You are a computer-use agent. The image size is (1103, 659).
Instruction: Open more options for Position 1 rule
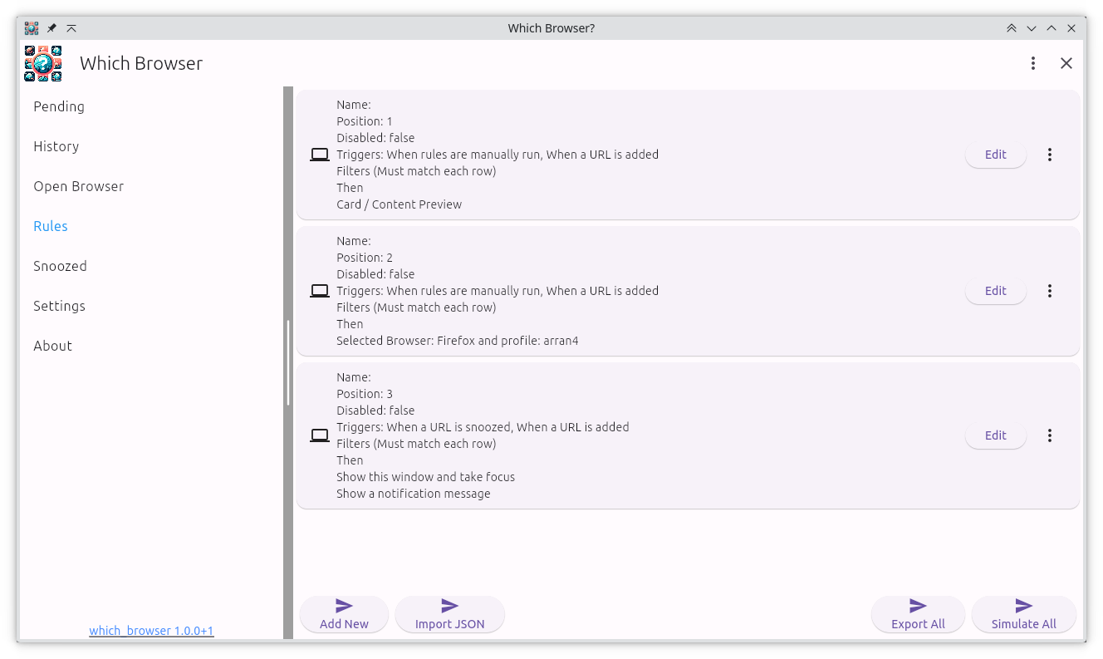(1050, 155)
